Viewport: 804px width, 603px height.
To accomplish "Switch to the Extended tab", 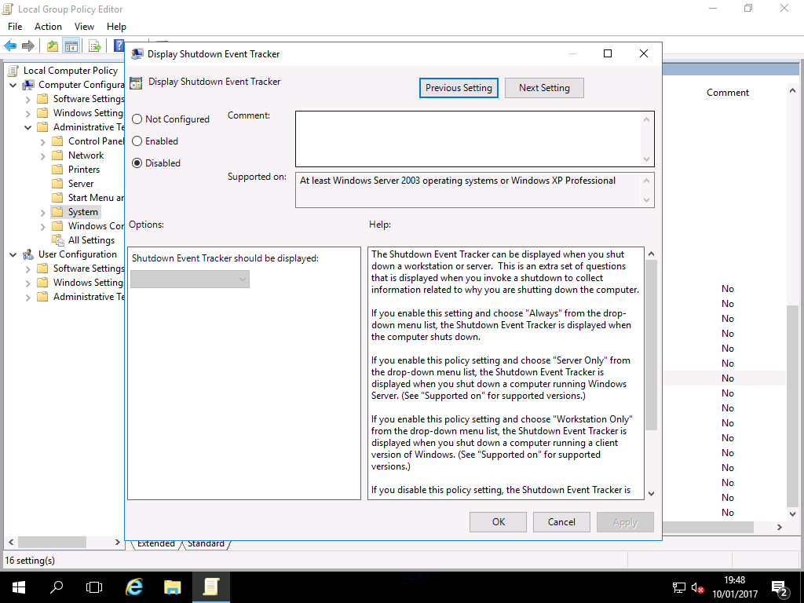I will tap(156, 543).
